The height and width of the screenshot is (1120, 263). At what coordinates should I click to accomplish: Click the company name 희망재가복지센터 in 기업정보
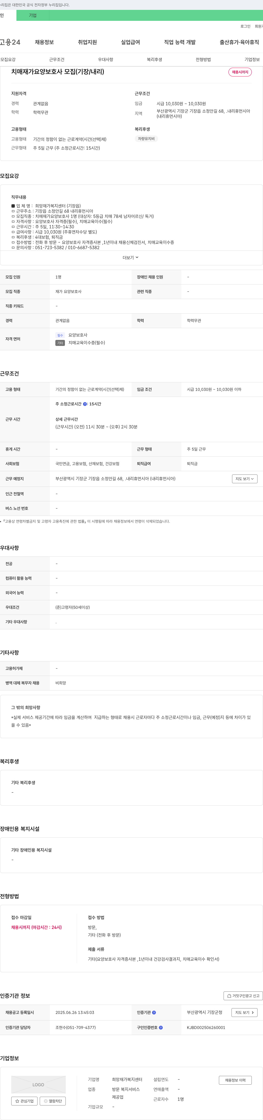click(127, 1079)
